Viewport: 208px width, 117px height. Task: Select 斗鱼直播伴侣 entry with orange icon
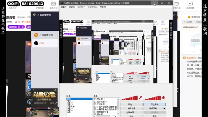44,35
